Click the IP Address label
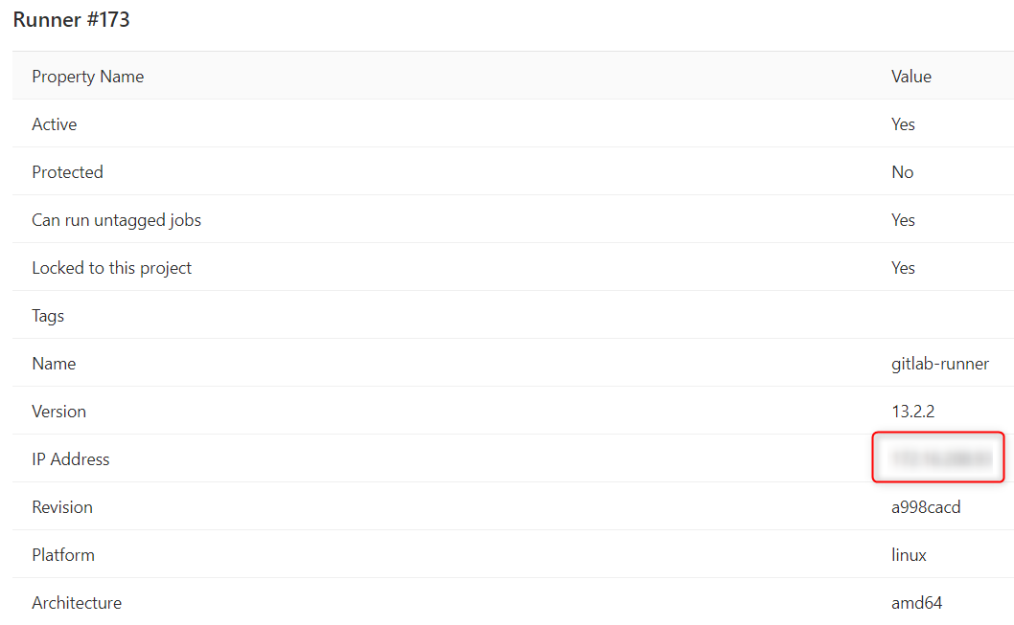Viewport: 1014px width, 625px height. tap(71, 459)
